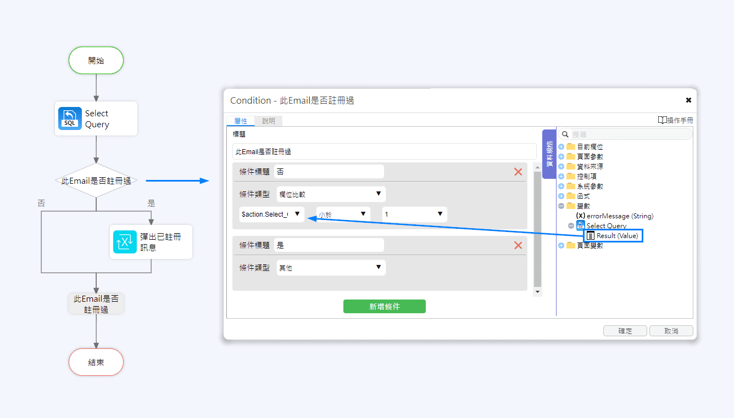Collapse the 變數 tree node
This screenshot has width=734, height=418.
tap(561, 206)
